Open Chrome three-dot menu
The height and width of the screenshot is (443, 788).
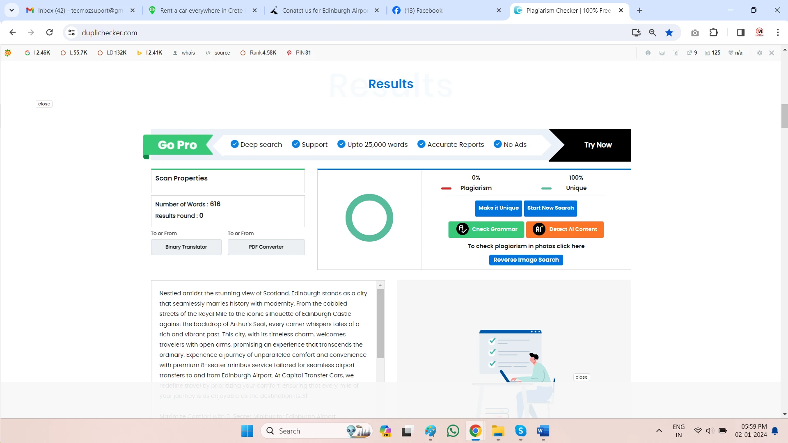[x=778, y=32]
